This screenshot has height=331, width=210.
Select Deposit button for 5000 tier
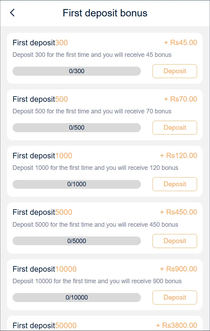point(174,241)
